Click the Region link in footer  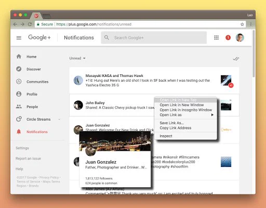point(21,186)
